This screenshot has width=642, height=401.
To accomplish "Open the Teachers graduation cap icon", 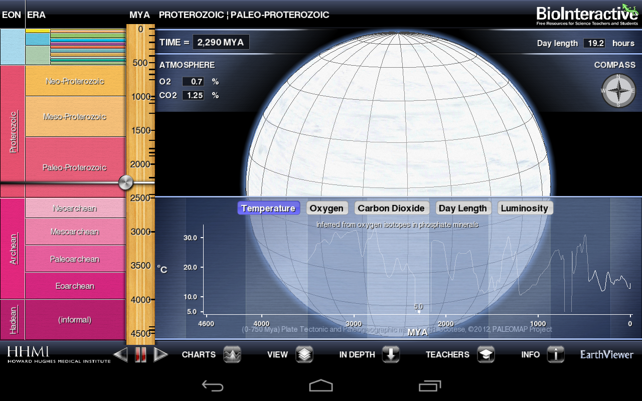I will [486, 354].
